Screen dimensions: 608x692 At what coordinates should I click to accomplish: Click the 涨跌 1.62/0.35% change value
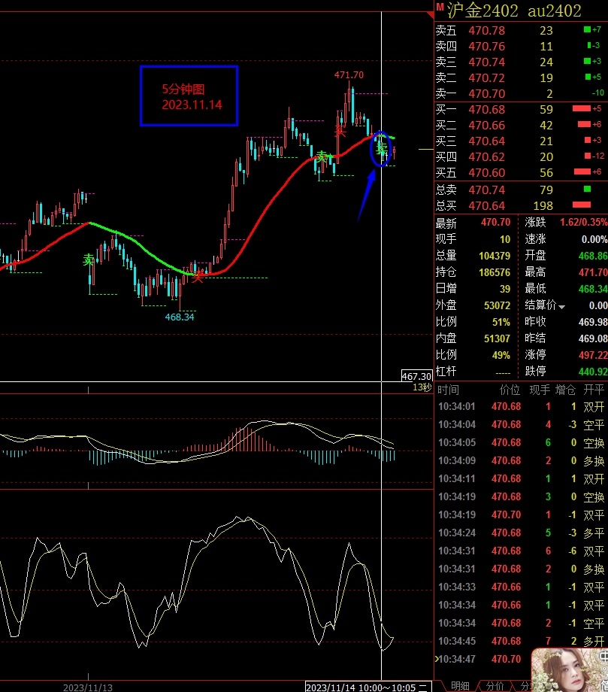(x=584, y=223)
